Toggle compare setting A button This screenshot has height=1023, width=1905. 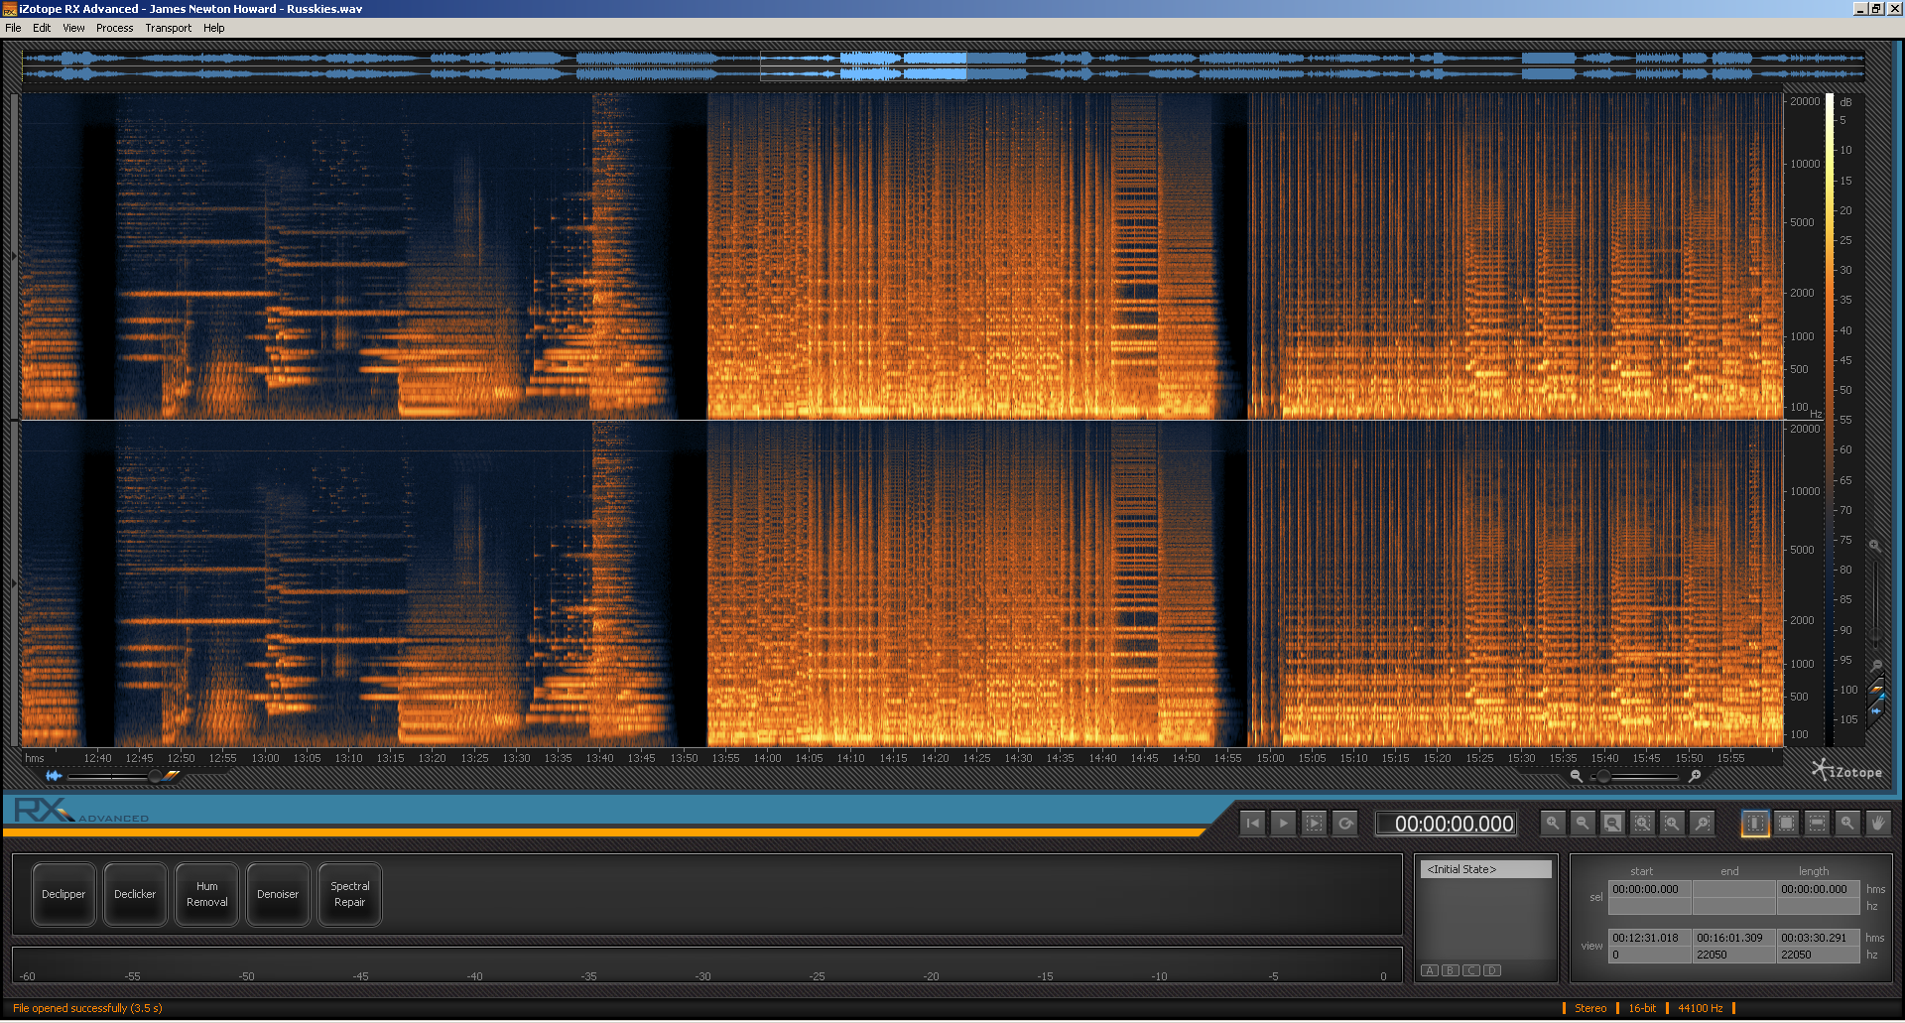pyautogui.click(x=1430, y=970)
